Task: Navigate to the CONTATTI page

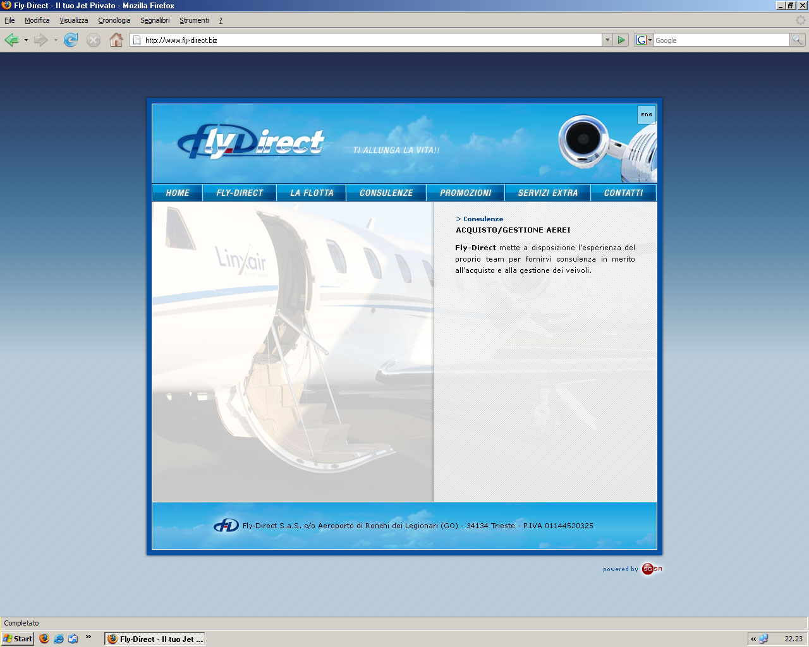Action: point(623,193)
